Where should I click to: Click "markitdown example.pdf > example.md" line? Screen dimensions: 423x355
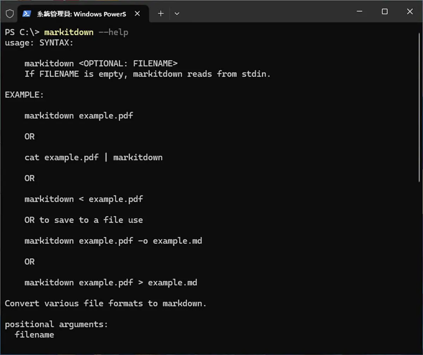tap(111, 283)
